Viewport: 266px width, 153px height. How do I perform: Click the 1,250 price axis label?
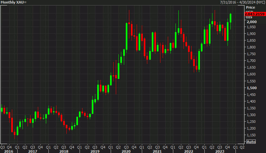pos(251,122)
